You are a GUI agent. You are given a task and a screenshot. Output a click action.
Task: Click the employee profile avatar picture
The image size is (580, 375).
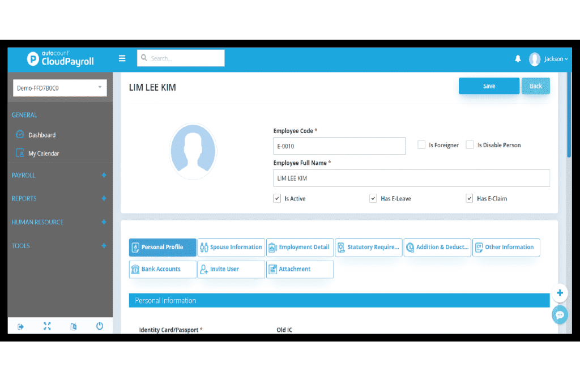(x=193, y=152)
